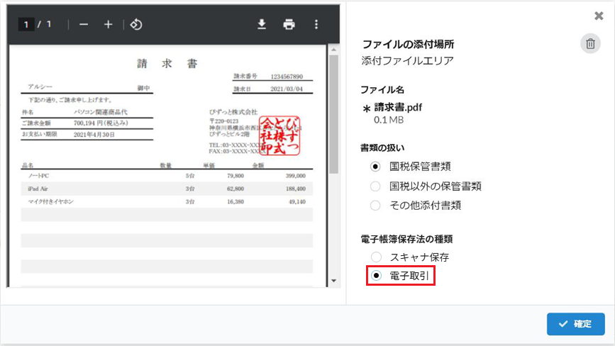Zoom in the PDF preview
615x346 pixels.
click(x=109, y=25)
